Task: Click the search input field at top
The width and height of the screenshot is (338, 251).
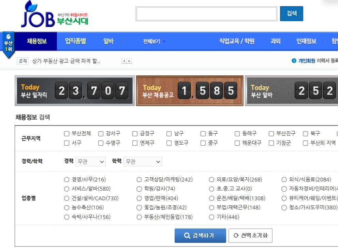Action: coord(206,14)
